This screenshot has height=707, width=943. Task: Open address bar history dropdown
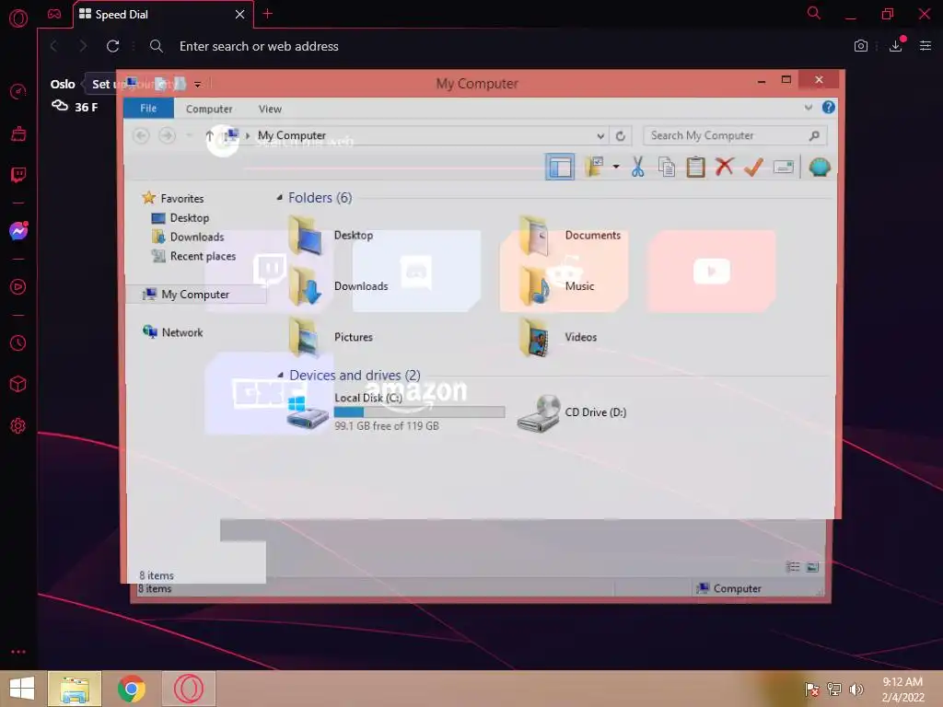(x=600, y=136)
